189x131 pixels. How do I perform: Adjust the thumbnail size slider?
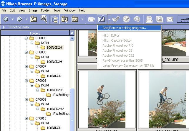coord(183,19)
